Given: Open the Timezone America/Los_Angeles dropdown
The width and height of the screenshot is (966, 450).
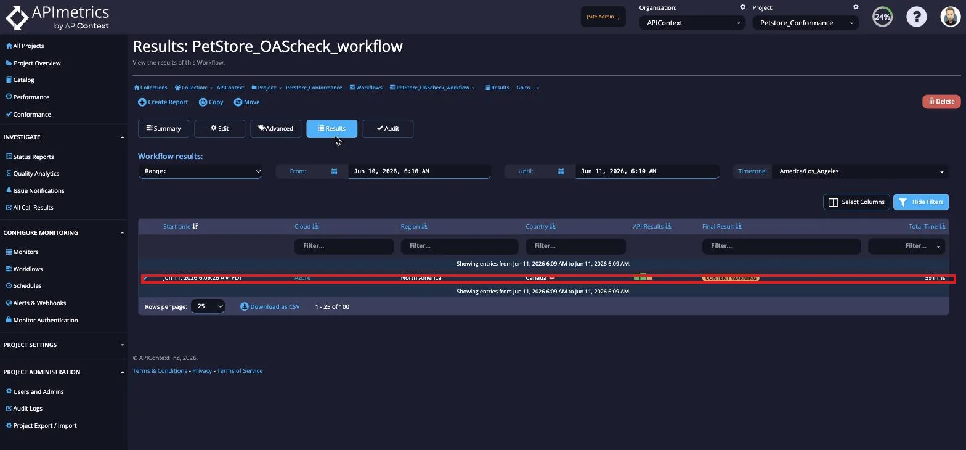Looking at the screenshot, I should click(x=861, y=171).
